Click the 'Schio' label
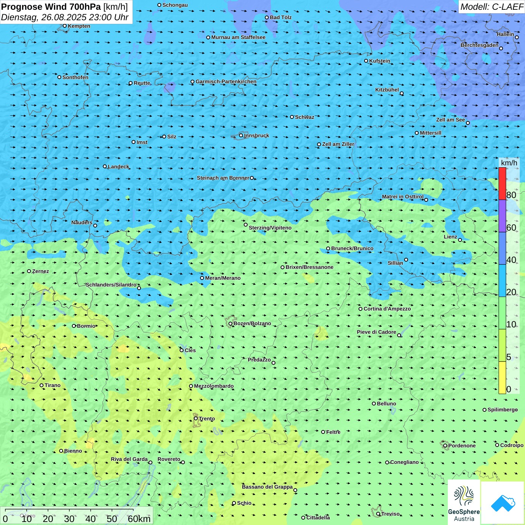Viewport: 525px width, 525px height. (244, 503)
